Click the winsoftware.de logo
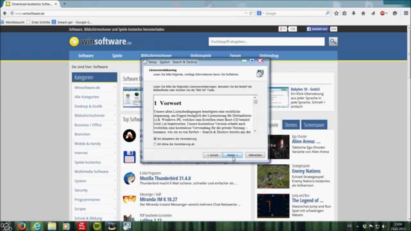This screenshot has height=231, width=411. click(101, 41)
